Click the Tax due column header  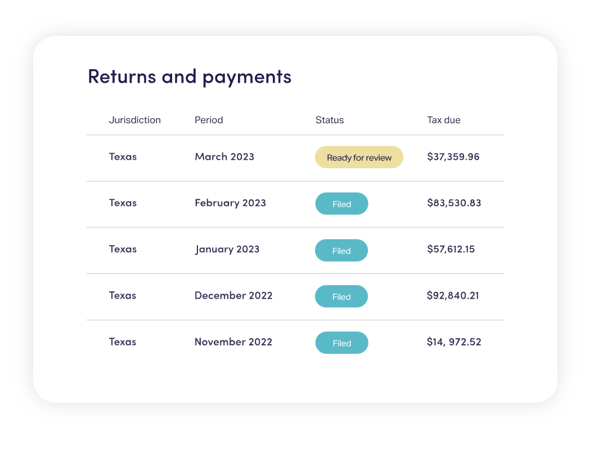coord(444,120)
